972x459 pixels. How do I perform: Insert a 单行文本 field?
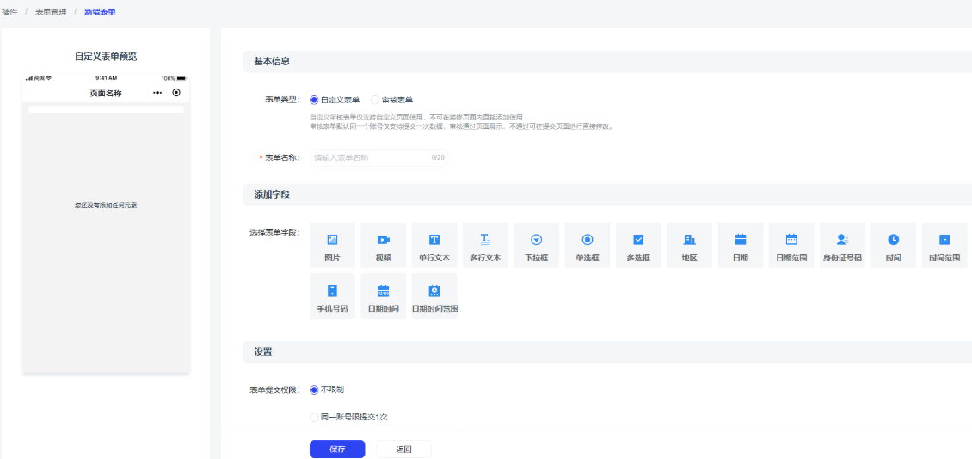[434, 245]
